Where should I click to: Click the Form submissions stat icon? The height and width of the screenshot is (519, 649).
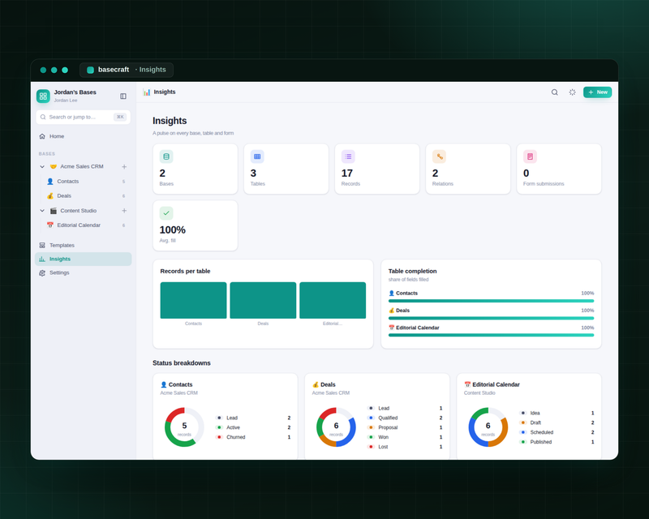tap(530, 157)
